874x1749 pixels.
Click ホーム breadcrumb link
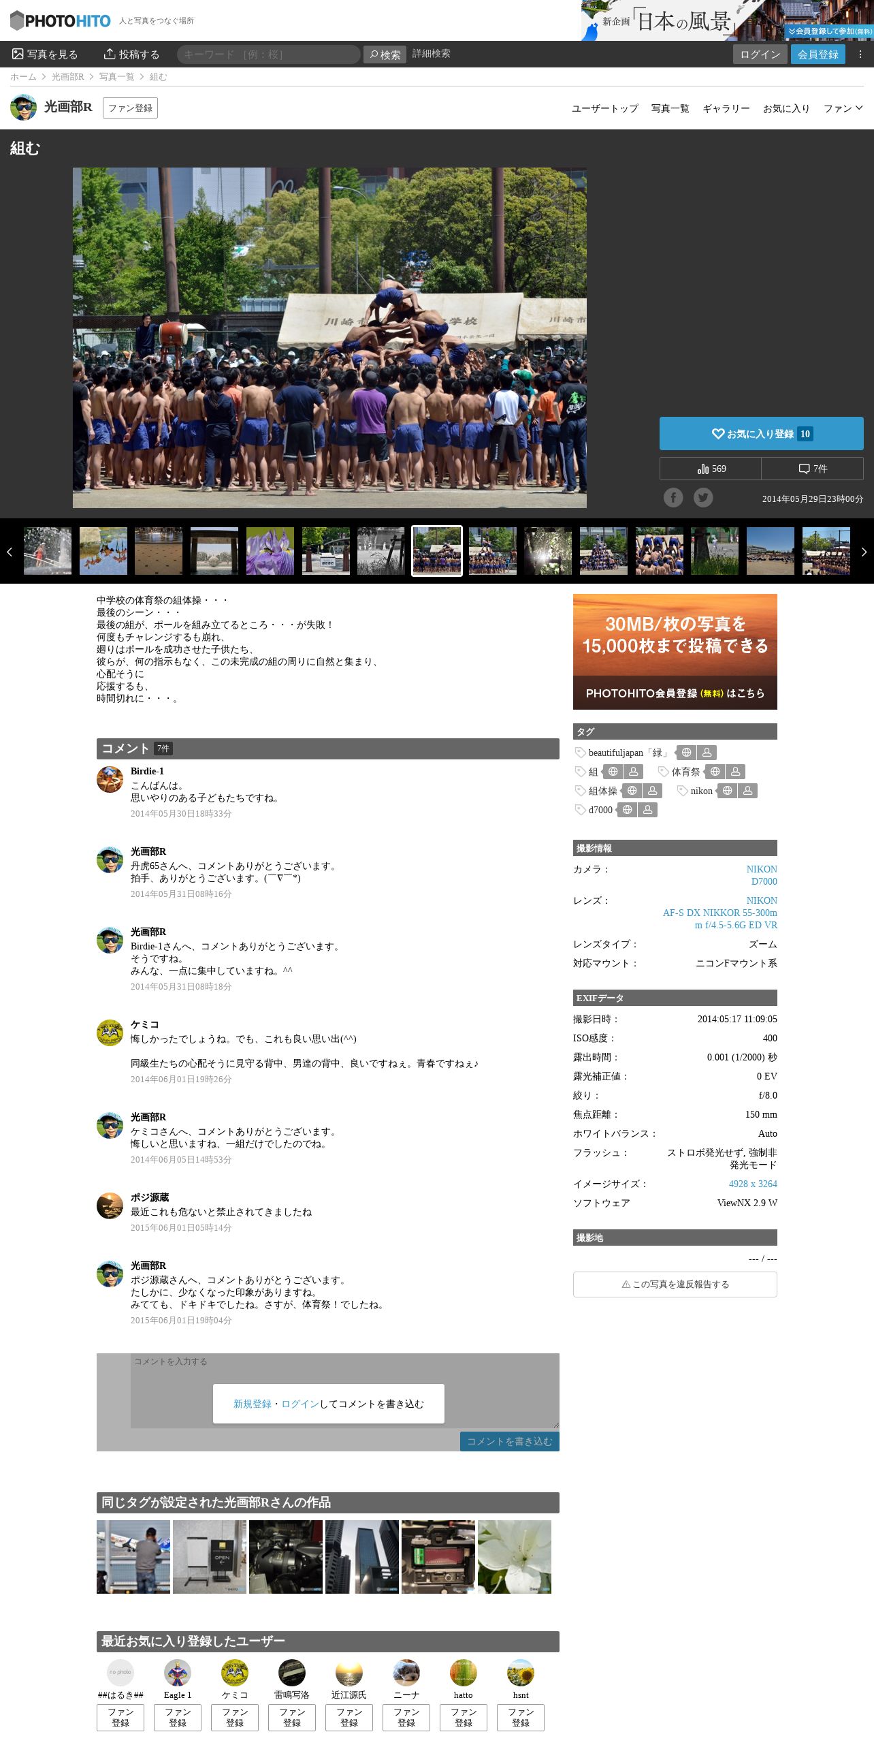coord(23,77)
